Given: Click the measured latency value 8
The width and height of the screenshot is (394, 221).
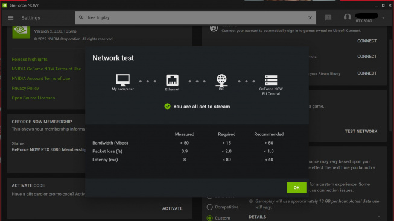Looking at the screenshot, I should click(x=185, y=160).
